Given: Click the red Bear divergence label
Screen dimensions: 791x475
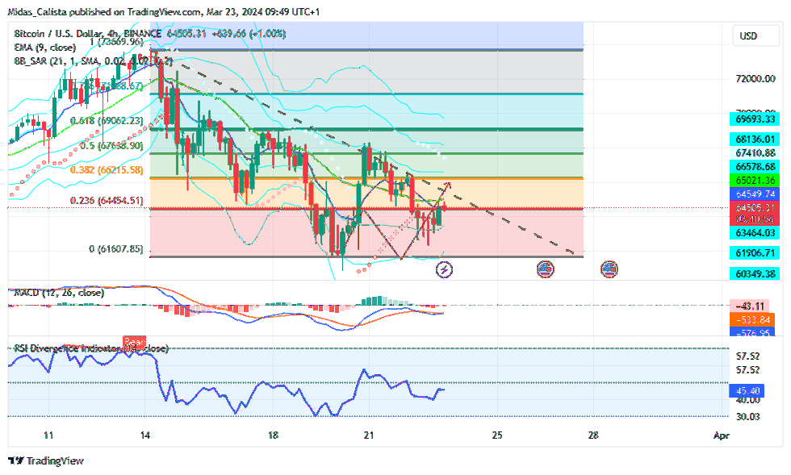Looking at the screenshot, I should click(x=134, y=341).
